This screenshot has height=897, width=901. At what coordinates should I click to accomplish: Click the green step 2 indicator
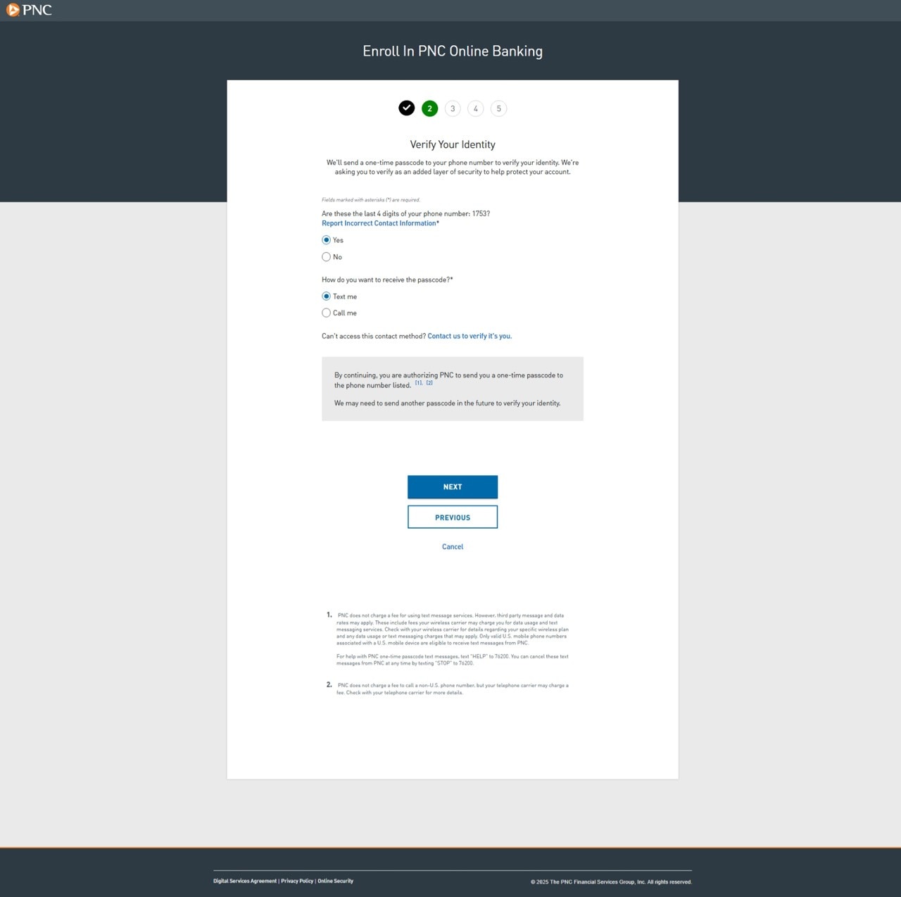click(x=429, y=108)
